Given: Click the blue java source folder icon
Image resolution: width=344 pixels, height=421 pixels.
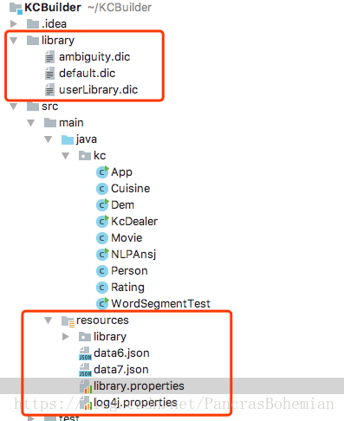Looking at the screenshot, I should coord(68,139).
